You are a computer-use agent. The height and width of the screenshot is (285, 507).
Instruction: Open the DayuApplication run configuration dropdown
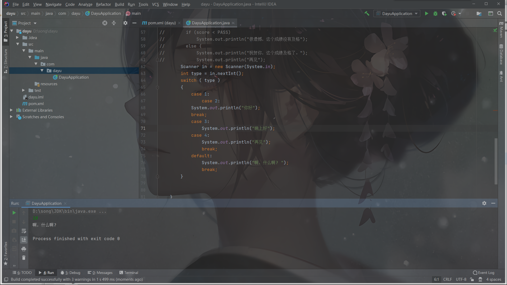point(397,13)
